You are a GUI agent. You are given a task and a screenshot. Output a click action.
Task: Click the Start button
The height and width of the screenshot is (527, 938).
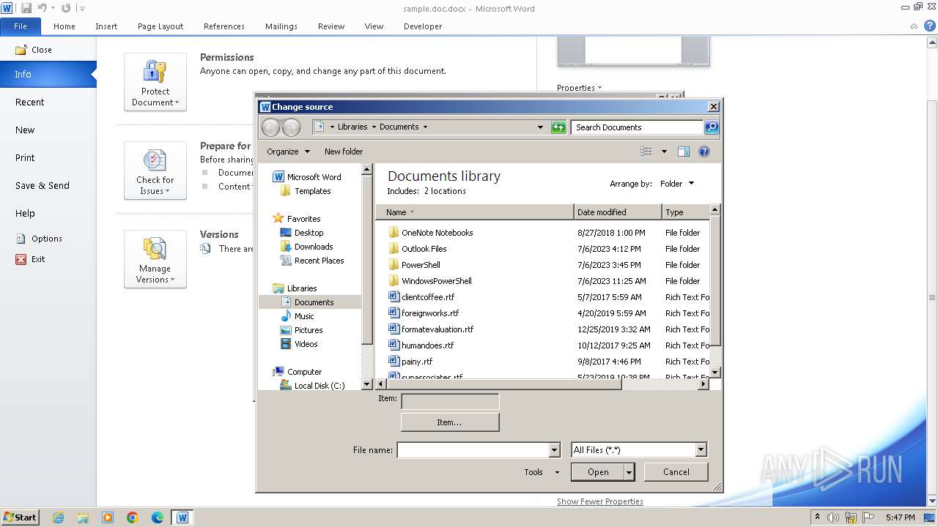click(x=20, y=517)
